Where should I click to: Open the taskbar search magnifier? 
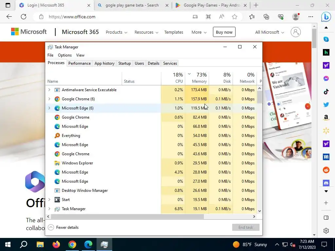(x=24, y=244)
